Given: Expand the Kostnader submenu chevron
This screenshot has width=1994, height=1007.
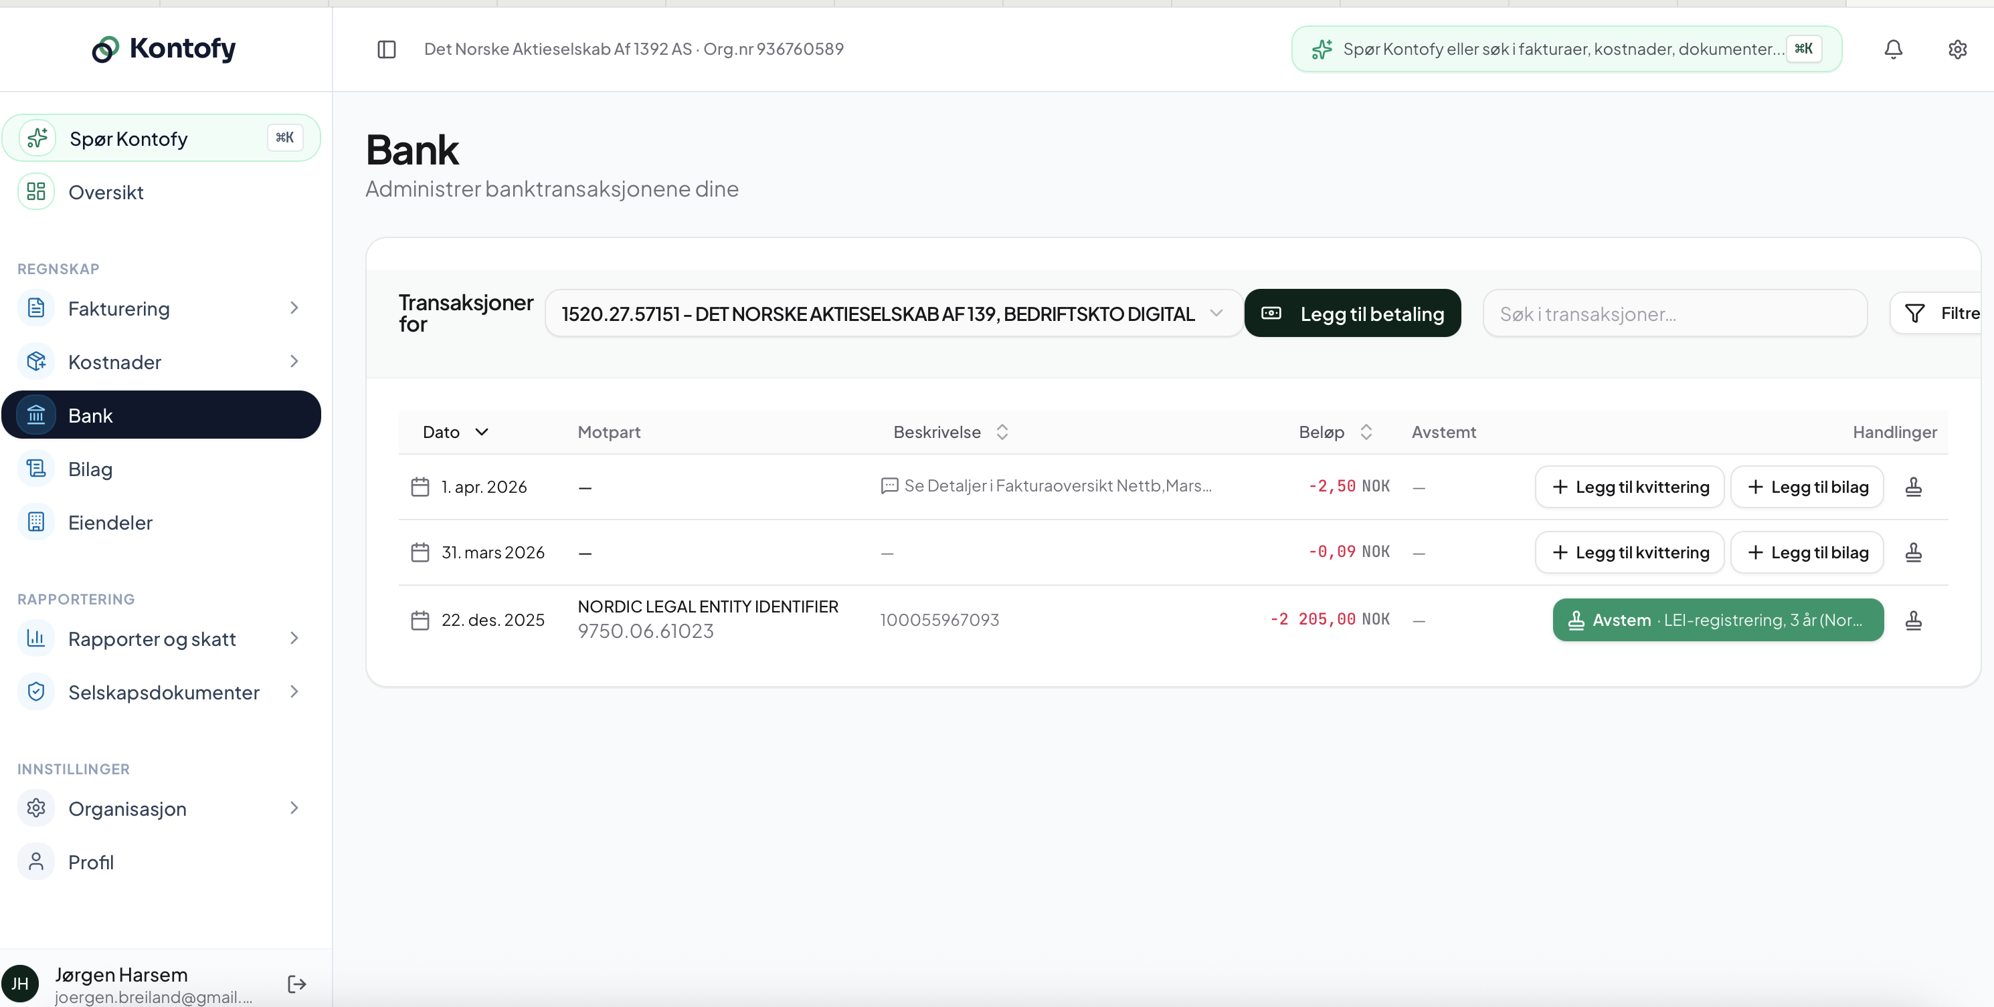Looking at the screenshot, I should coord(294,361).
